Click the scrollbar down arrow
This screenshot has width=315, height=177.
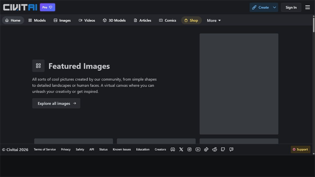pyautogui.click(x=313, y=154)
